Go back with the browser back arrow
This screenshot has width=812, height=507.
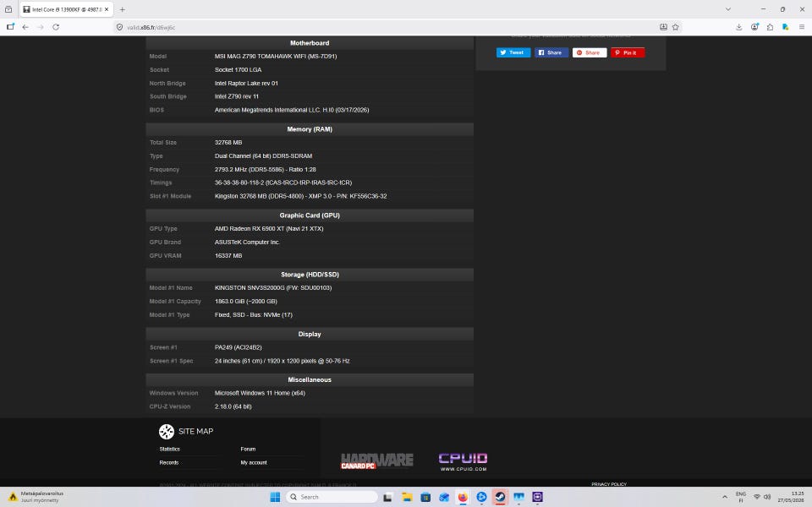[25, 27]
